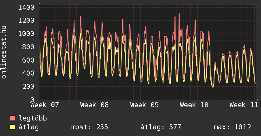Click the átlag: 577 statistic
This screenshot has width=261, height=136.
pyautogui.click(x=161, y=127)
